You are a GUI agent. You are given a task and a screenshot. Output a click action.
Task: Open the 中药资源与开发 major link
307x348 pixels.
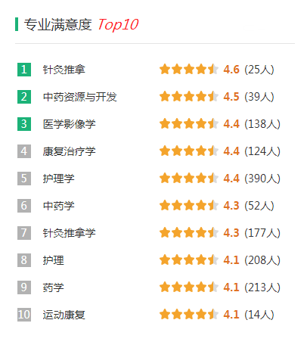click(x=80, y=97)
